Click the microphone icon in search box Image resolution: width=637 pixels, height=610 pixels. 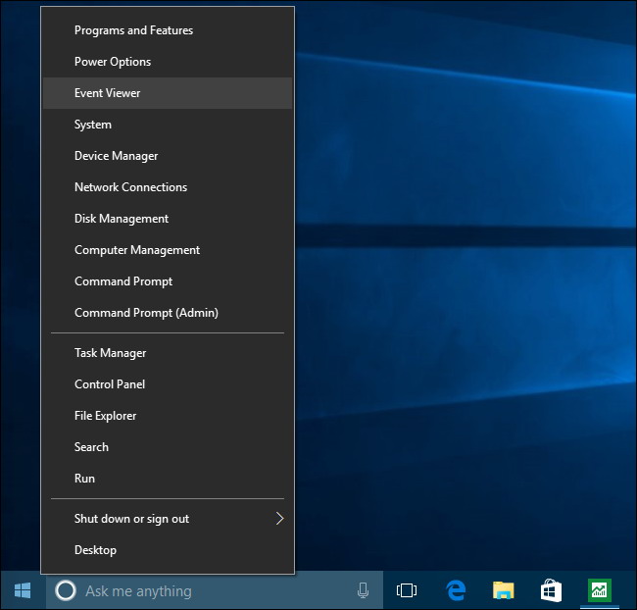(x=363, y=590)
